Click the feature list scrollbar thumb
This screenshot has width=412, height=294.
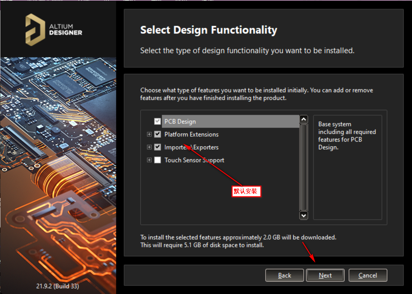(x=304, y=167)
